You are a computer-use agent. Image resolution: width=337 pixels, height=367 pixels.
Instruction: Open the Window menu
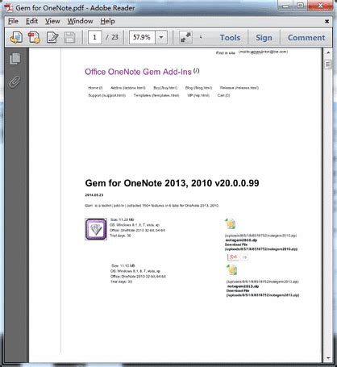80,21
